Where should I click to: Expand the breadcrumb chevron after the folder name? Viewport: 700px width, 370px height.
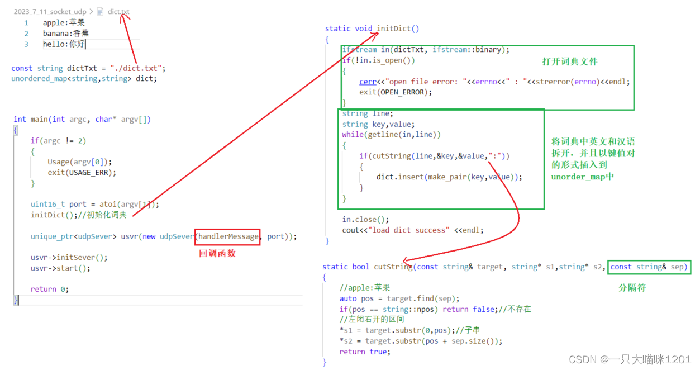click(91, 11)
